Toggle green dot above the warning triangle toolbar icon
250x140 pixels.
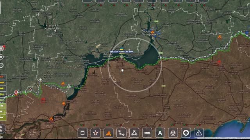198,125
